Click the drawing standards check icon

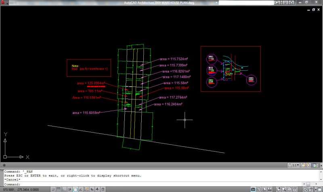[x=315, y=165]
